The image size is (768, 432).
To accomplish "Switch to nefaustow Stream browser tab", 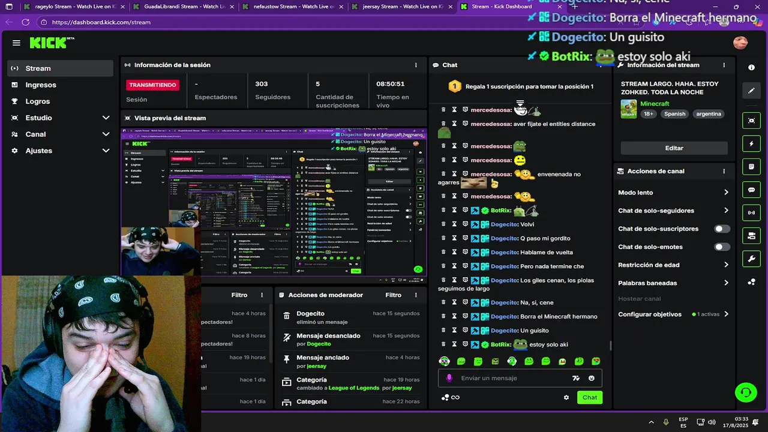I will point(293,7).
